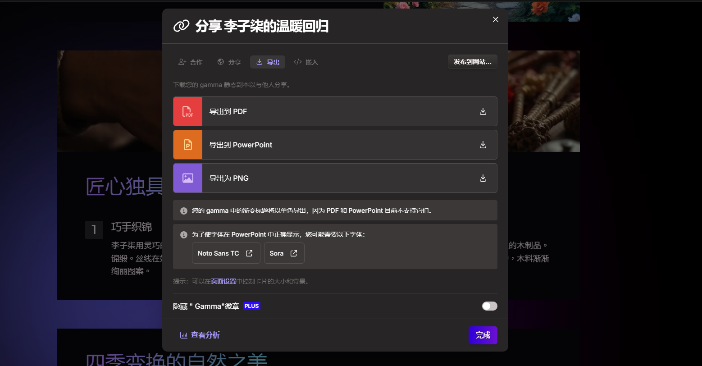Click the 发布到网站... button

(x=473, y=62)
